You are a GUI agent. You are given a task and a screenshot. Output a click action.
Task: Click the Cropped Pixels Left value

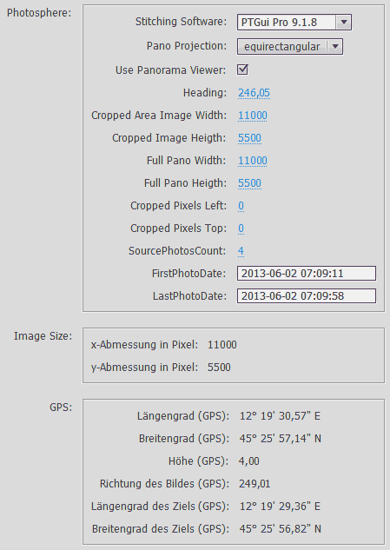[241, 206]
